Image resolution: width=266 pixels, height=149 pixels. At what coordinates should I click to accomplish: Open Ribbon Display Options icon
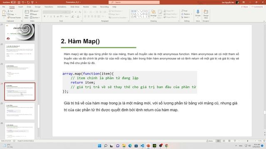click(244, 2)
